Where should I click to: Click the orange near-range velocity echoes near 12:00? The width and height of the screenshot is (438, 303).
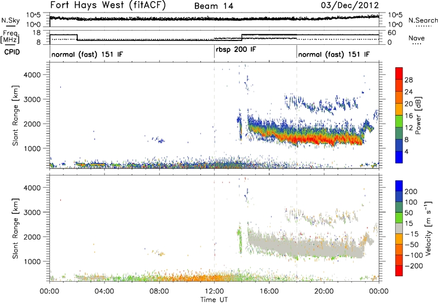tap(214, 278)
